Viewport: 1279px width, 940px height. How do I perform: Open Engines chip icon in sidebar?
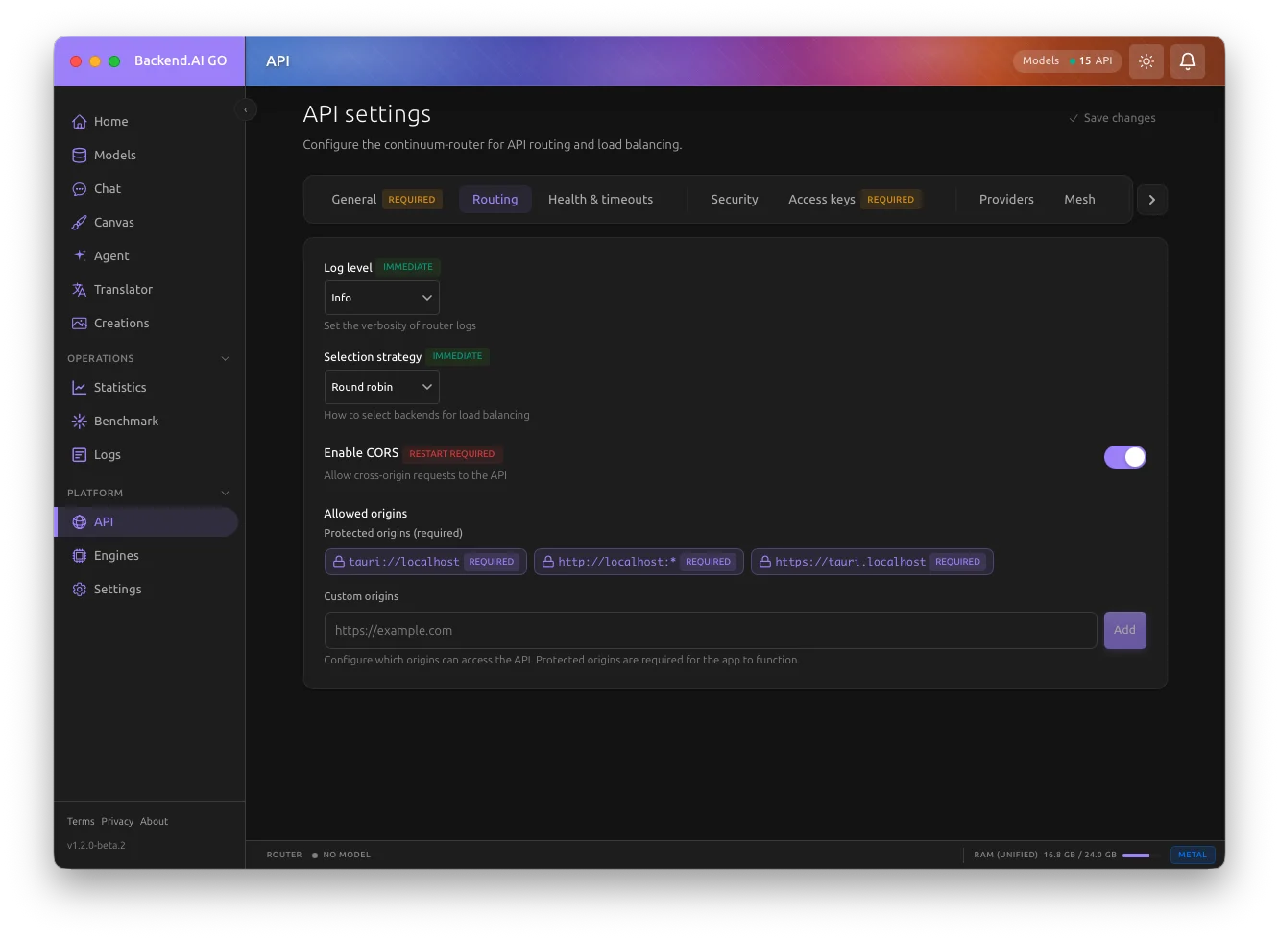(80, 555)
